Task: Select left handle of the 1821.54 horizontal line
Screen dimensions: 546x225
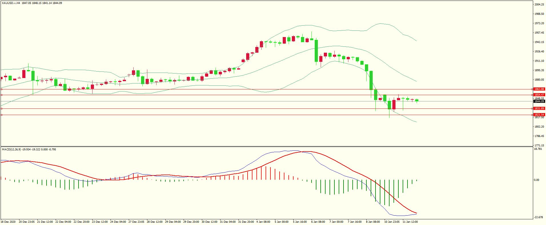Action: tap(1, 115)
